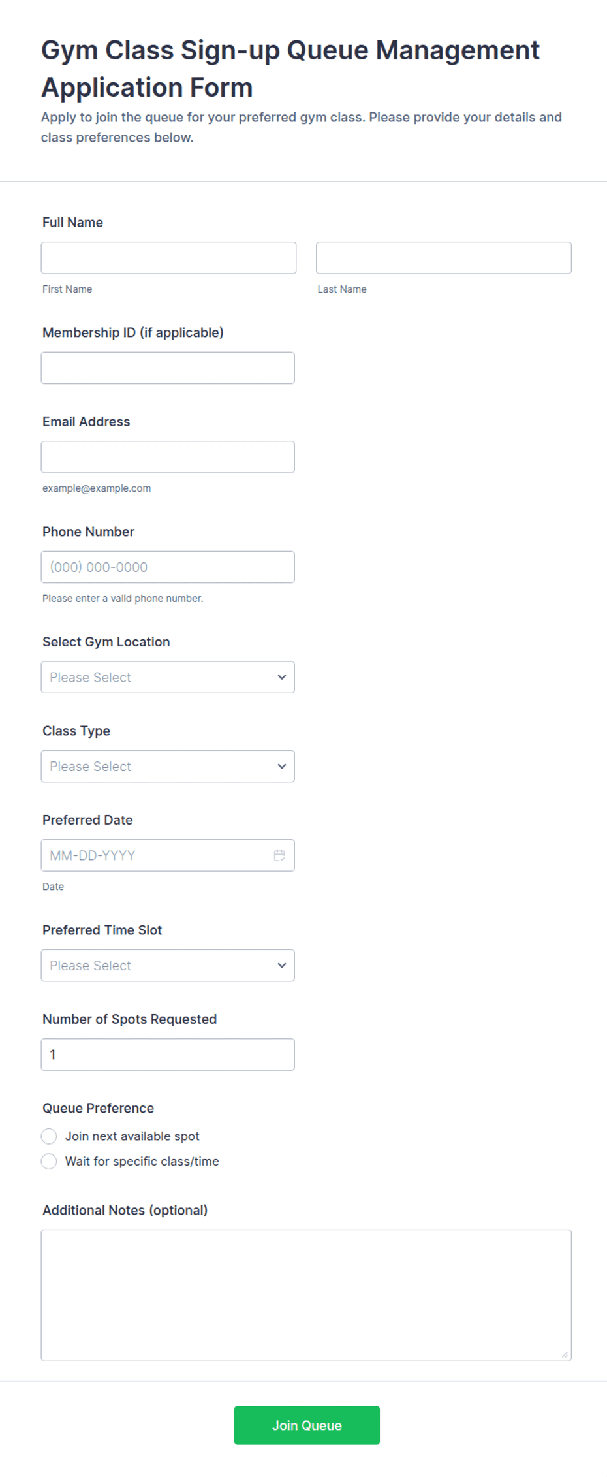
Task: Open the Preferred Time Slot dropdown
Action: click(x=168, y=966)
